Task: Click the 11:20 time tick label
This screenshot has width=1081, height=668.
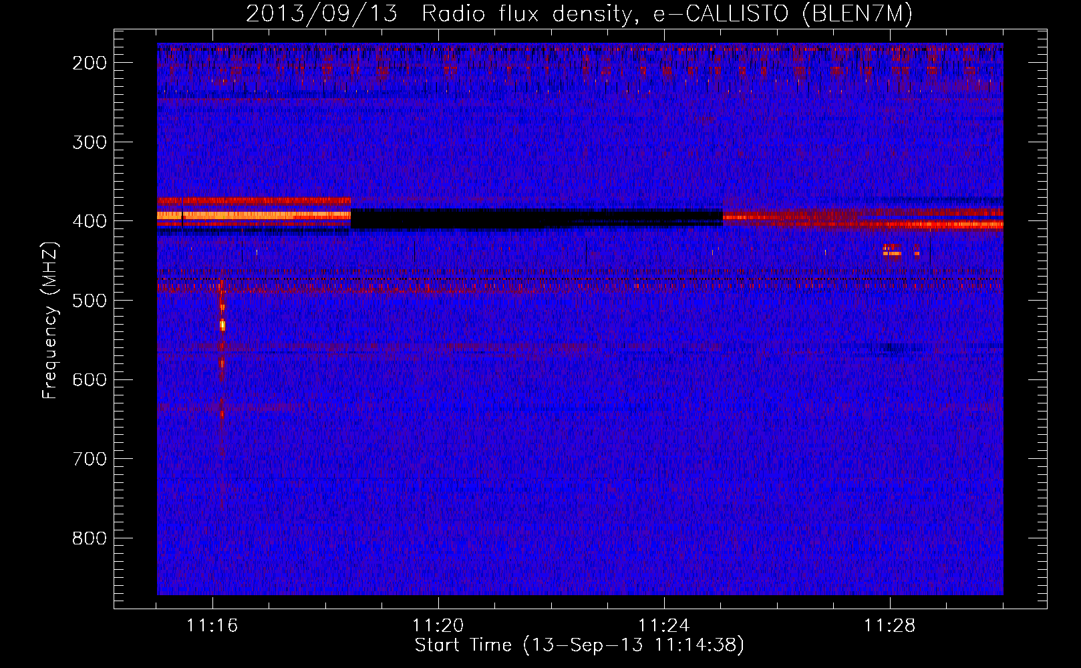Action: (x=438, y=626)
